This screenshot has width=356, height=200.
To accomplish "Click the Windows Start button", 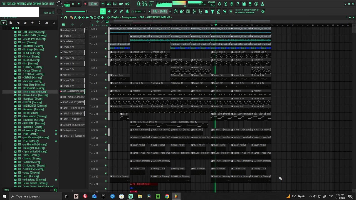I will (x=4, y=196).
